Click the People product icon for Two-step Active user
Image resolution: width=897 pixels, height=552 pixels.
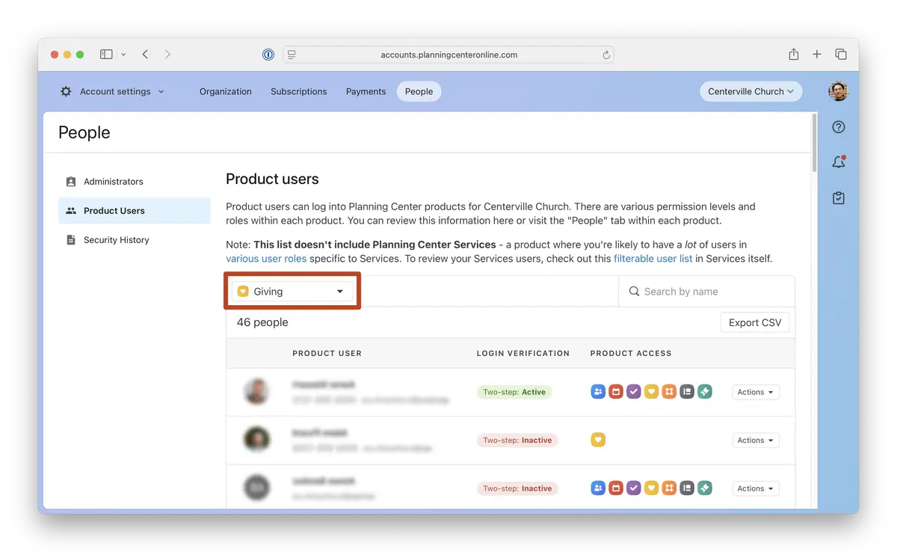click(598, 392)
